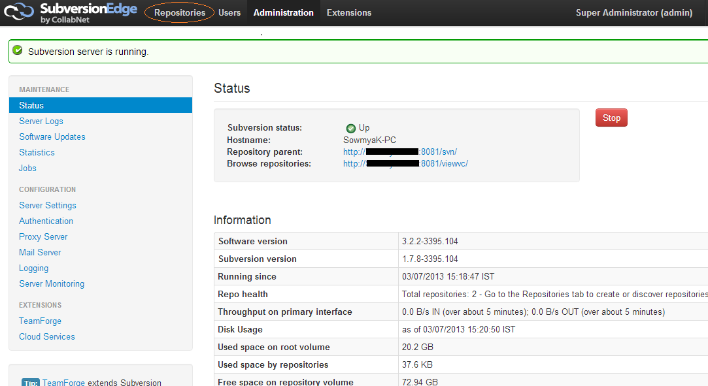
Task: Open the Extensions tab
Action: (348, 12)
